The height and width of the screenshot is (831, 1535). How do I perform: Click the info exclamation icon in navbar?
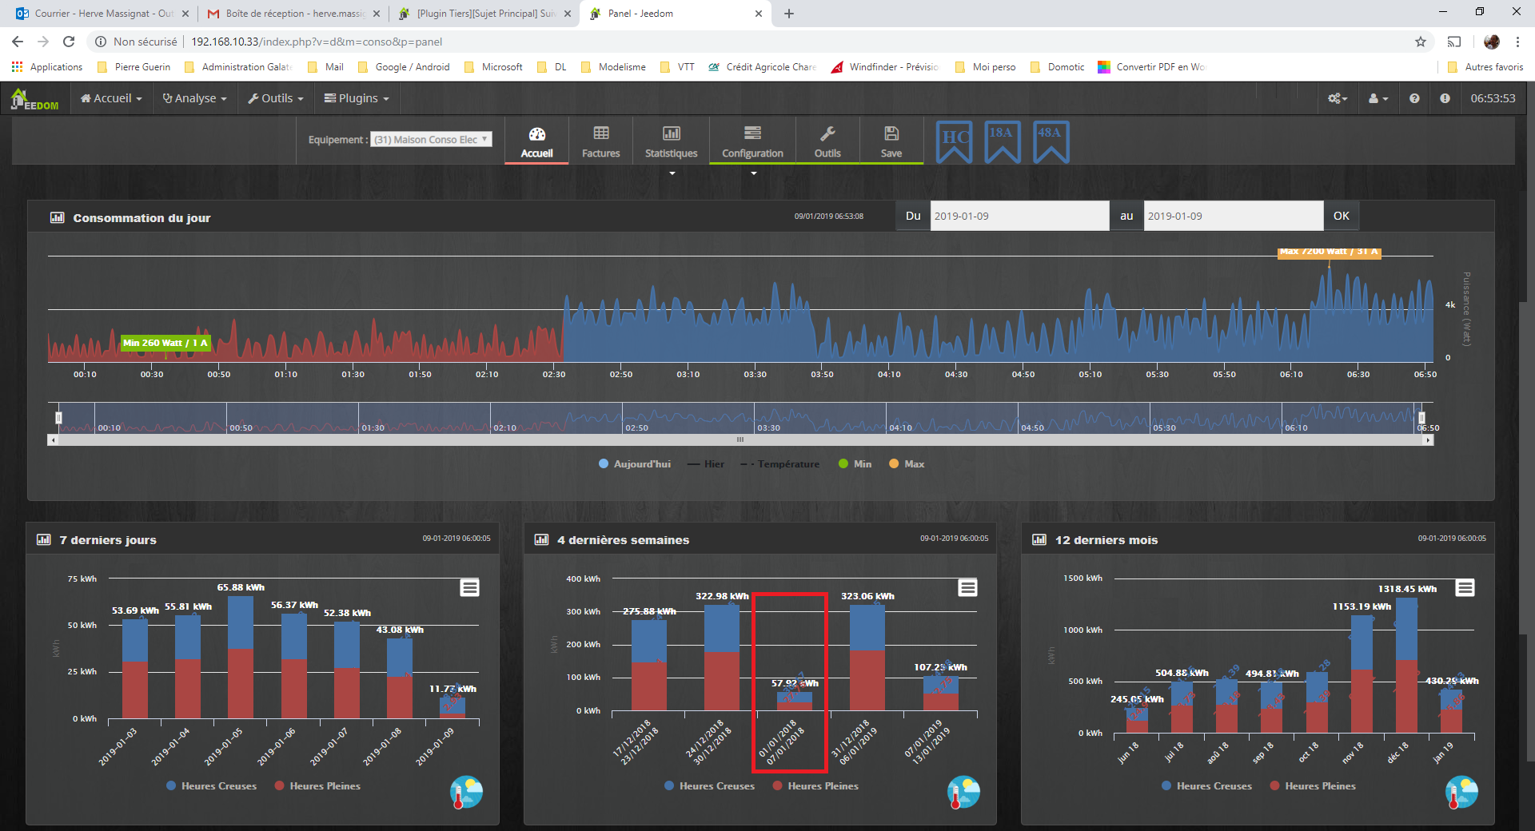click(1445, 98)
